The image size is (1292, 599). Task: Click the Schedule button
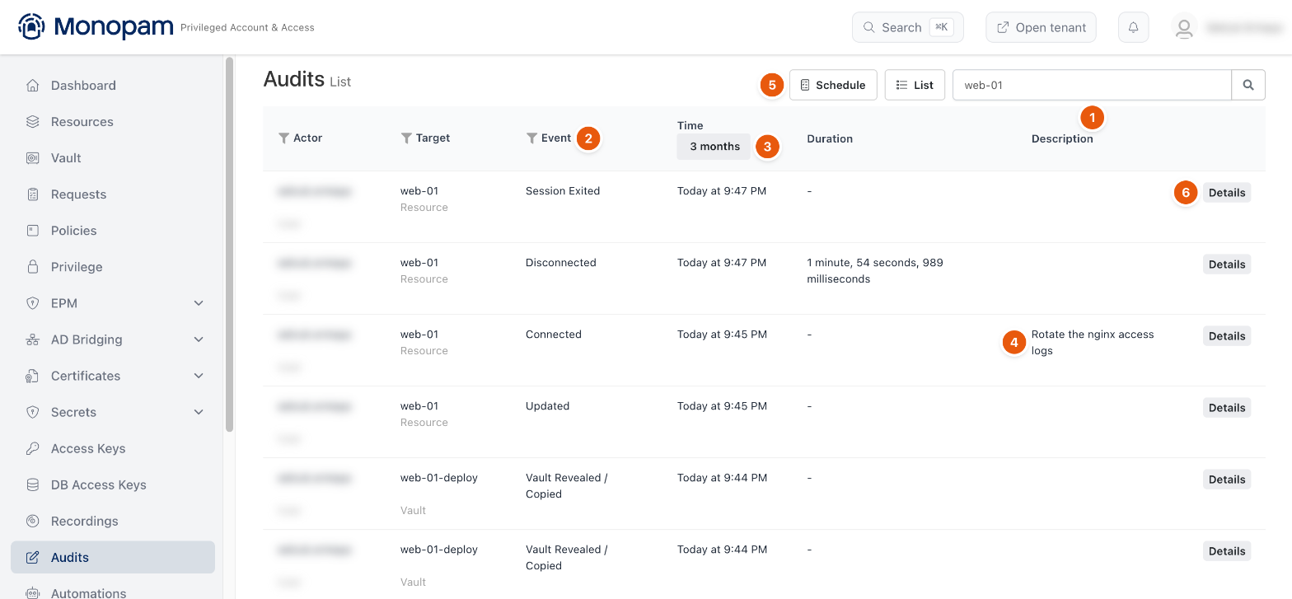[x=833, y=85]
